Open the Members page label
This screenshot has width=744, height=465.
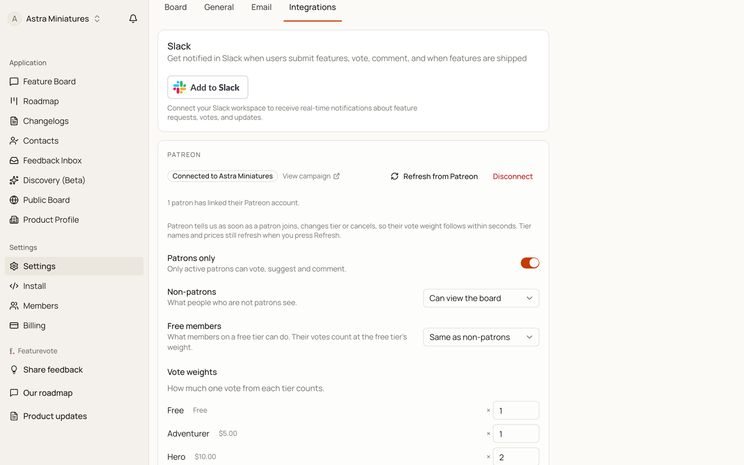tap(40, 306)
